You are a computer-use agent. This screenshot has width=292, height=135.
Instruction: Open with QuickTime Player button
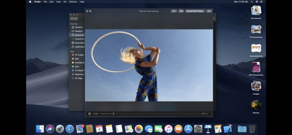195,11
